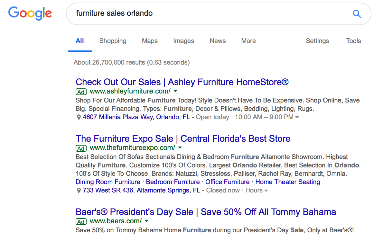
Task: Open the More search menu
Action: 248,41
